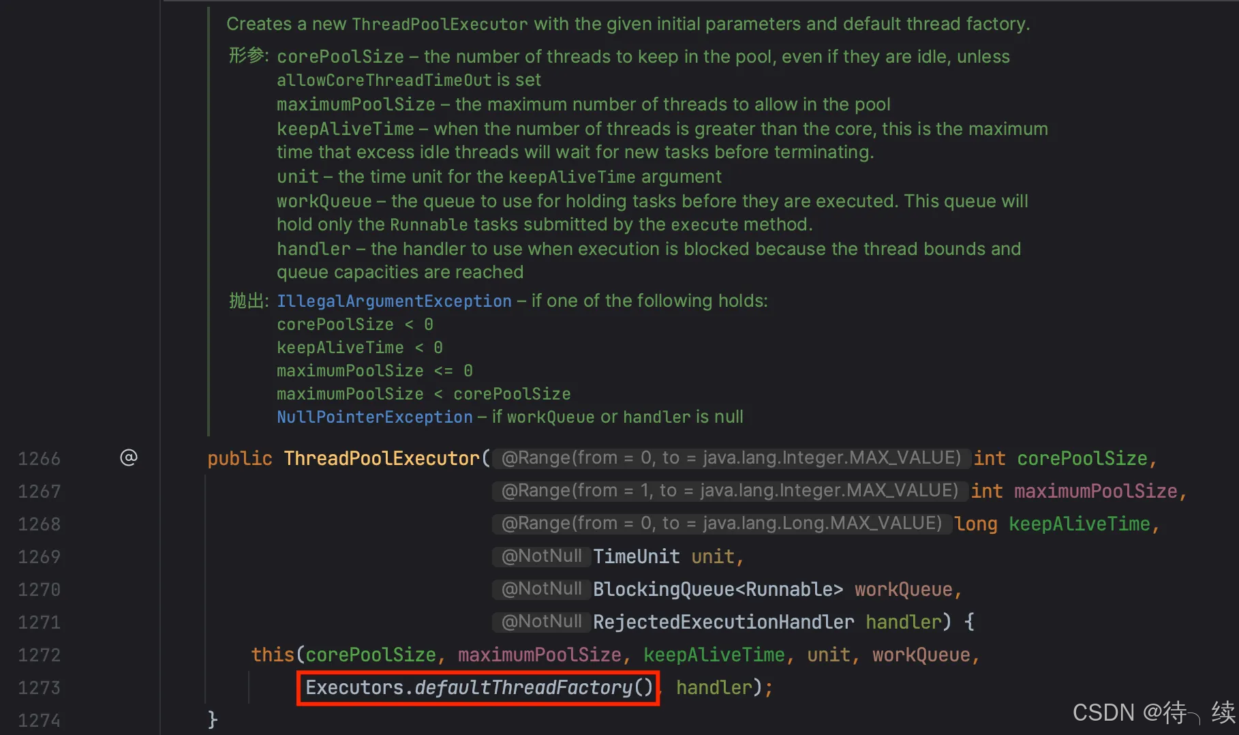
Task: Open the IllegalArgumentException doc link
Action: (x=394, y=301)
